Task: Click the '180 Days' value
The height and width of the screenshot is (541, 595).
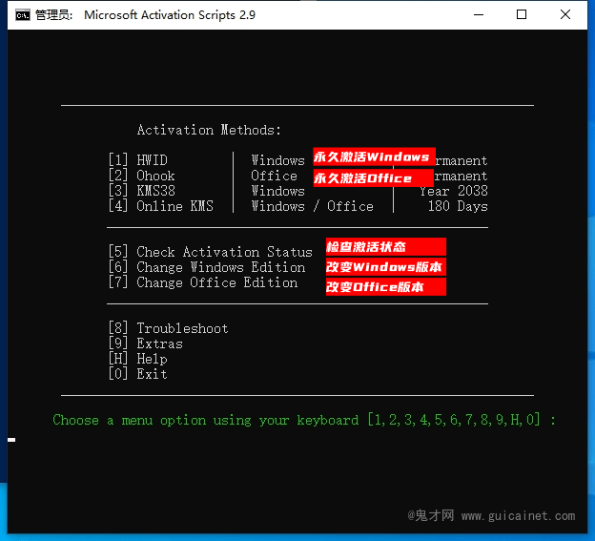Action: click(x=458, y=206)
